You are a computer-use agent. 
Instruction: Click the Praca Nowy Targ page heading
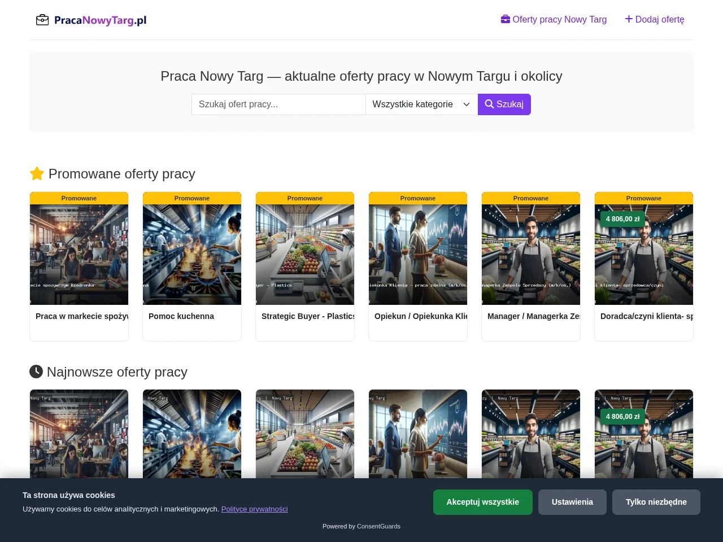[361, 76]
